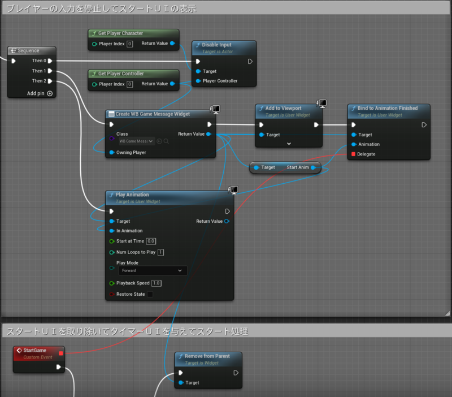Click the Add to Viewport Target pin
This screenshot has width=452, height=397.
(x=262, y=135)
